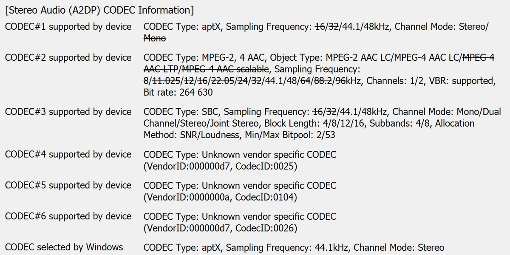The width and height of the screenshot is (510, 255).
Task: Select the CODEC#4 supported by device label
Action: point(68,154)
